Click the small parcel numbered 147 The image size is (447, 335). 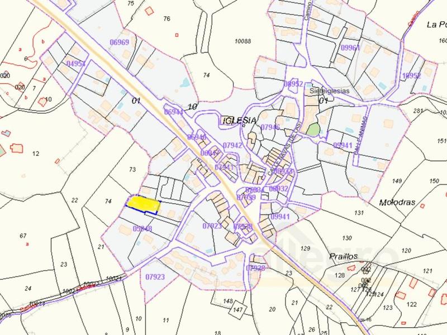coord(238,309)
